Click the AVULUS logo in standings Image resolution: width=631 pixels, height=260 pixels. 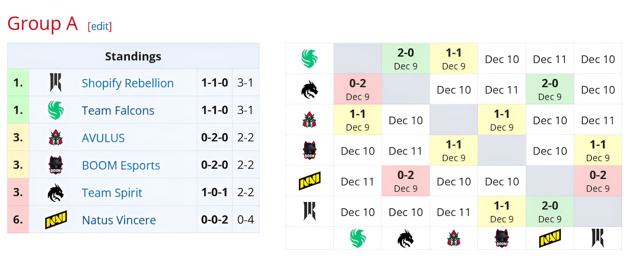pyautogui.click(x=56, y=138)
